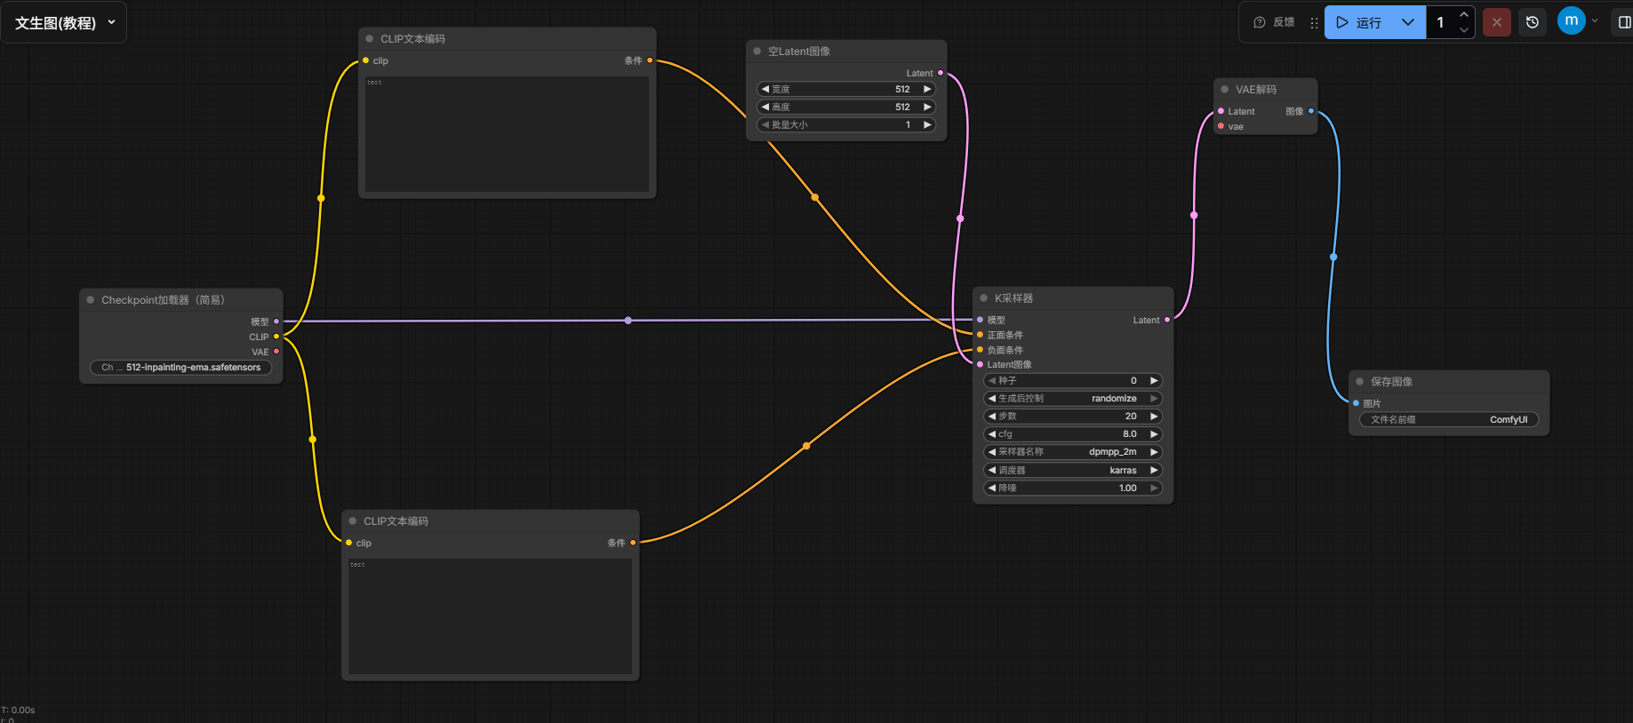Open the 调度器 karras scheduler selector

[1073, 470]
